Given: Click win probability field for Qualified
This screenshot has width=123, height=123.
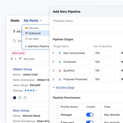Looking at the screenshot, I should coord(105,70).
